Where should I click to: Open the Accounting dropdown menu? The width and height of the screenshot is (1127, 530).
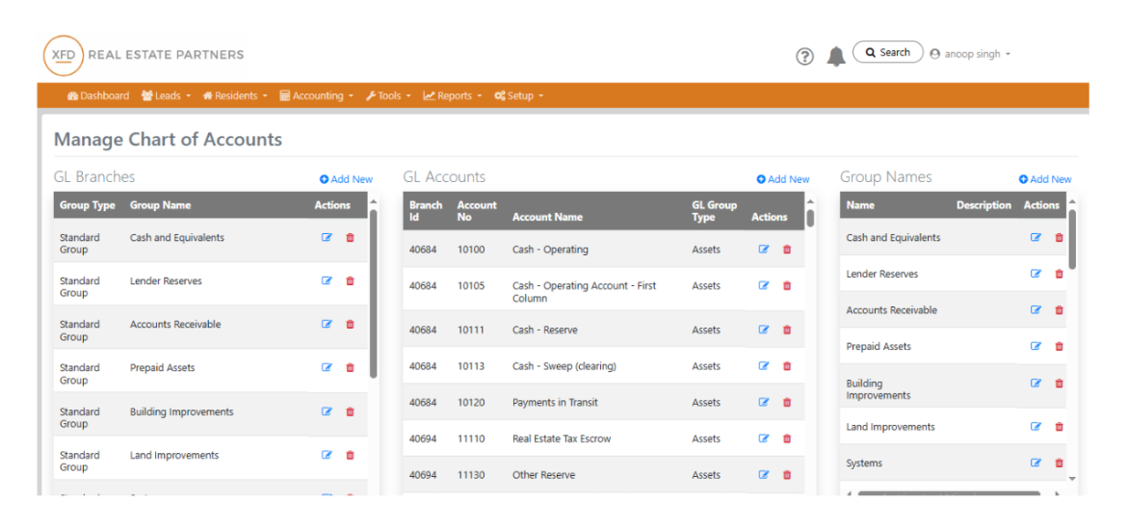coord(316,96)
